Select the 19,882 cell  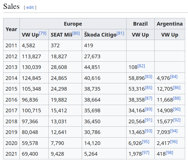(x=65, y=99)
